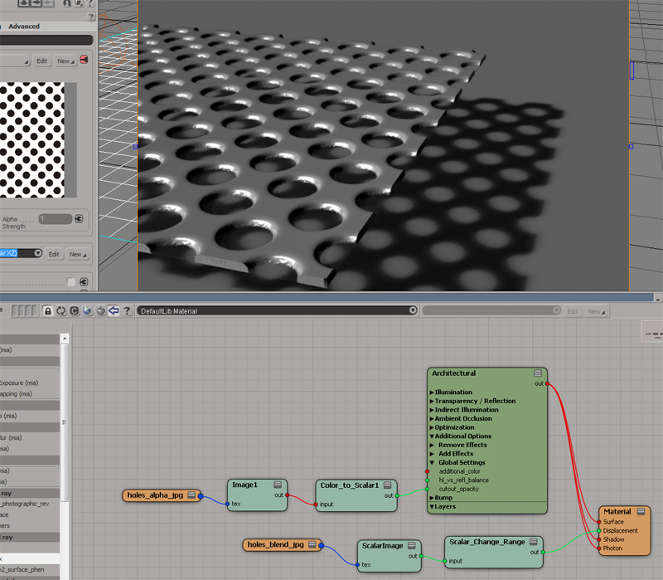Expand the Illumination section on Architectural node
663x580 pixels.
click(432, 392)
